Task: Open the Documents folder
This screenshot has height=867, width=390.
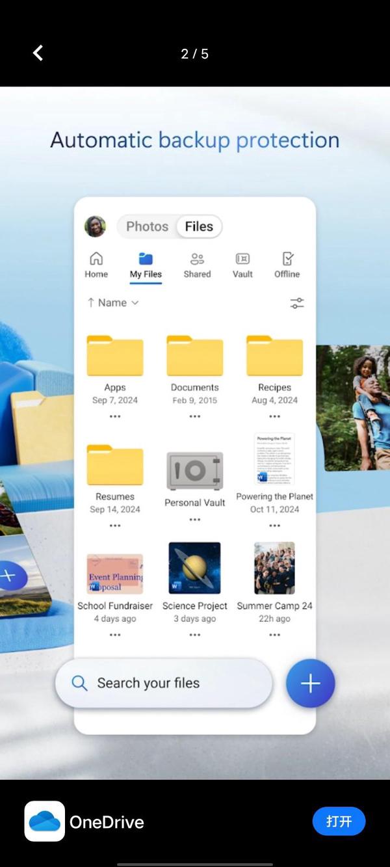Action: pyautogui.click(x=195, y=356)
